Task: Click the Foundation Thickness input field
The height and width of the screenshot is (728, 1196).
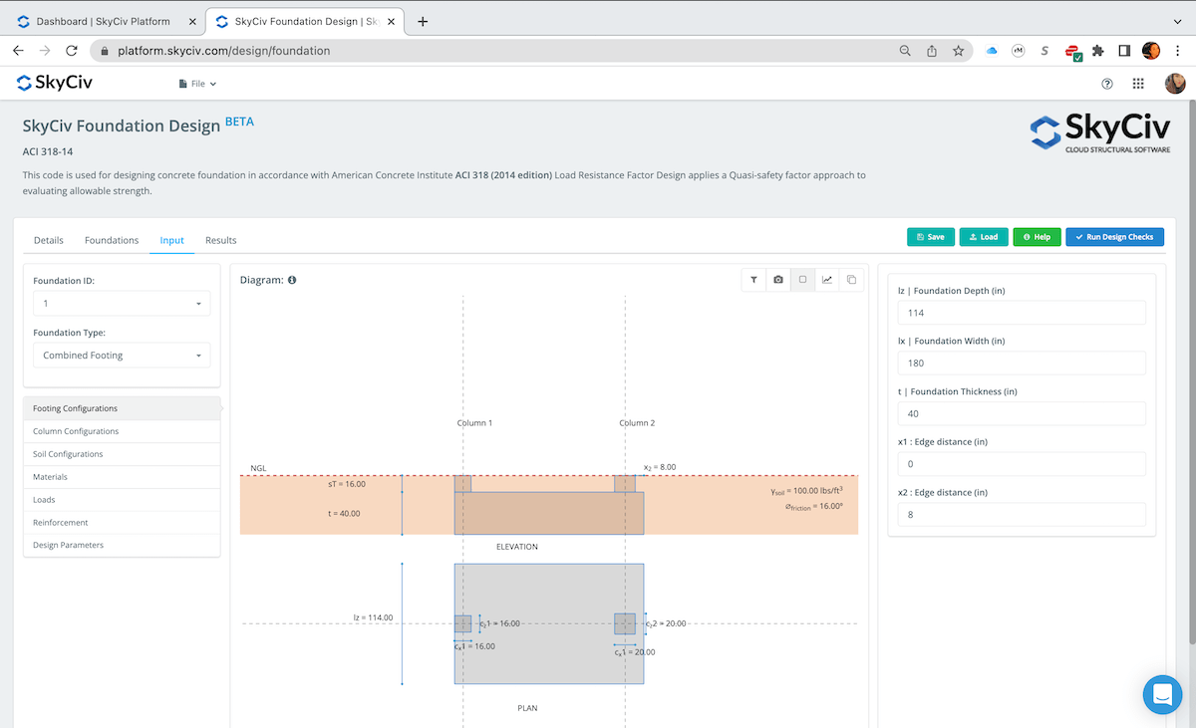Action: [1021, 413]
